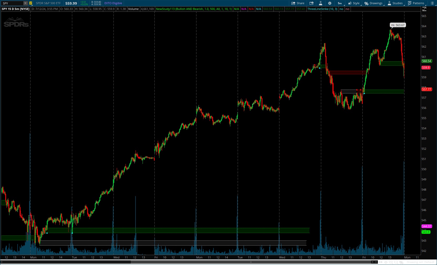The width and height of the screenshot is (437, 265).
Task: Click the horizontal chart scrollbar thumb
Action: tap(251, 262)
